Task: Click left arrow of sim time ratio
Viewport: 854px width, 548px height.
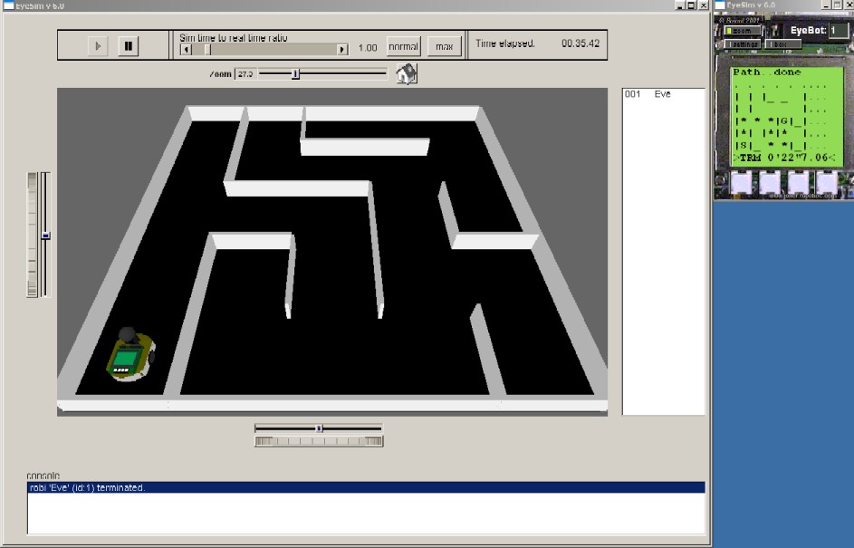Action: click(x=187, y=49)
